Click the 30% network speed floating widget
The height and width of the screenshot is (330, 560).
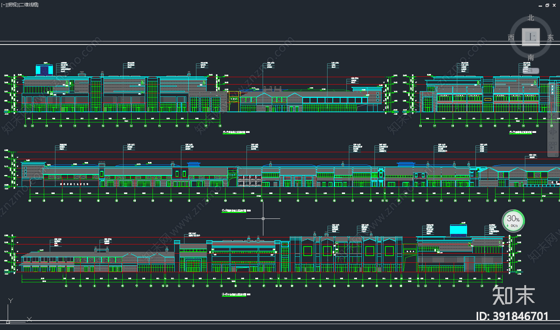(513, 221)
